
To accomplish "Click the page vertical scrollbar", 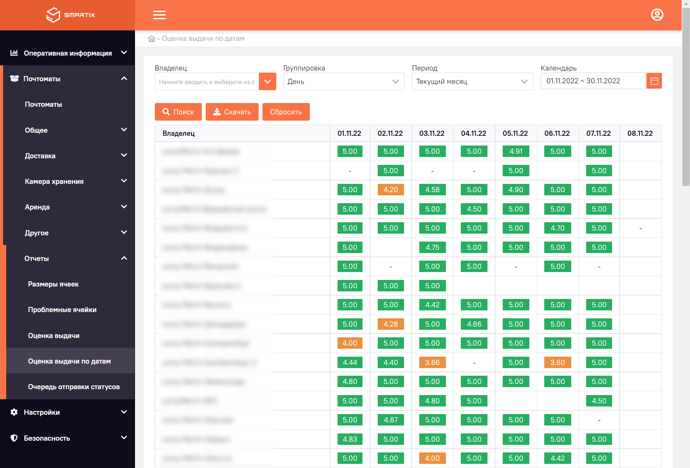I will tap(686, 97).
